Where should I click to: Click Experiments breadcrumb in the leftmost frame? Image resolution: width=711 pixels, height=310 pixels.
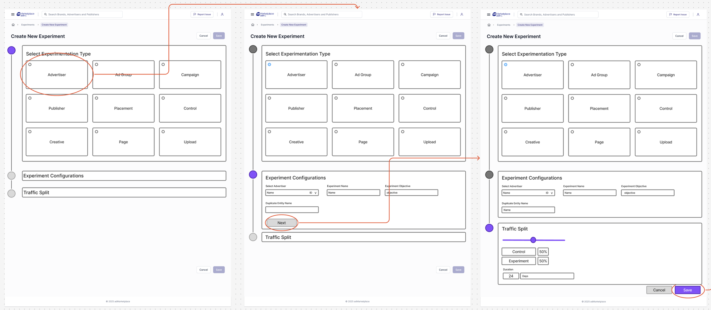click(28, 25)
